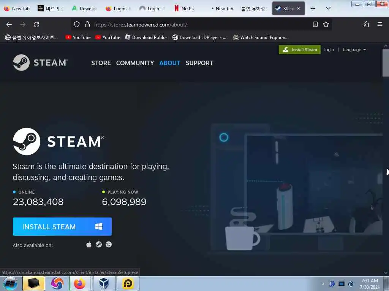Switch to the 미르의 tab
Screen dimensions: 389x291
pos(51,9)
